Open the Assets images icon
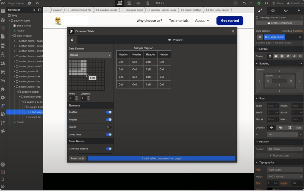 coord(3,80)
